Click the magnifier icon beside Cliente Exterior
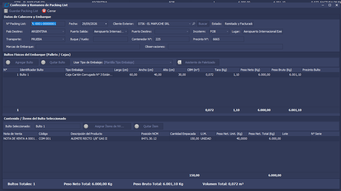 coord(194,24)
